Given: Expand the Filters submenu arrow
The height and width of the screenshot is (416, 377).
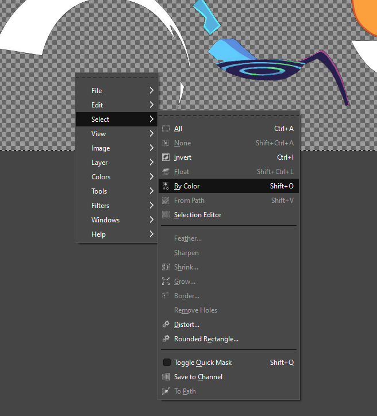Looking at the screenshot, I should pyautogui.click(x=151, y=206).
